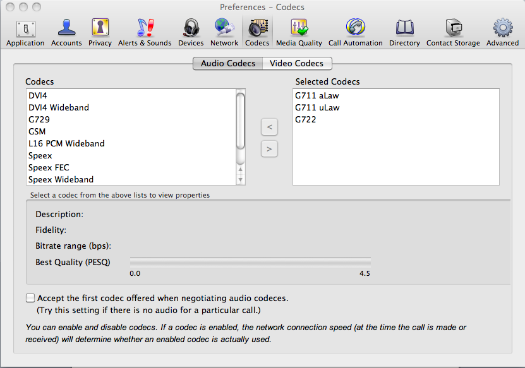Open Alerts & Sounds preferences
The height and width of the screenshot is (368, 525).
[x=145, y=33]
